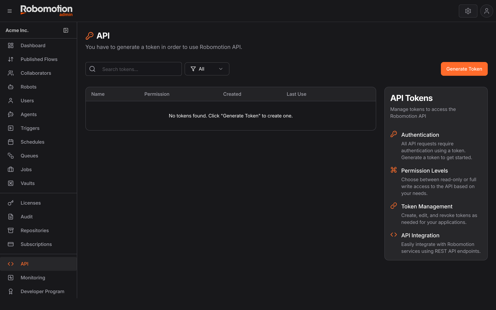Image resolution: width=496 pixels, height=310 pixels.
Task: Open Robots menu item
Action: (x=38, y=87)
